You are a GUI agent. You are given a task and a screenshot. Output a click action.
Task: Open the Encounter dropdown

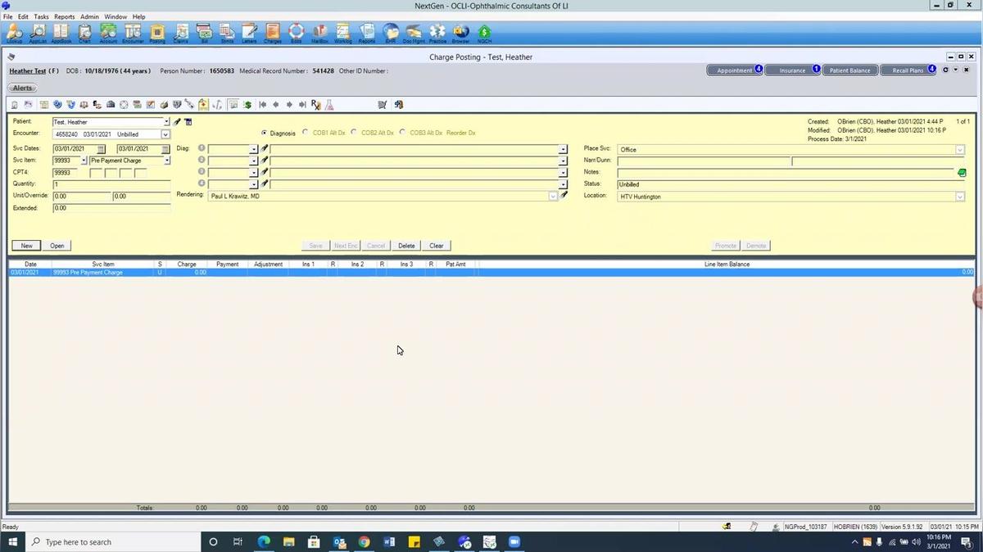click(165, 133)
